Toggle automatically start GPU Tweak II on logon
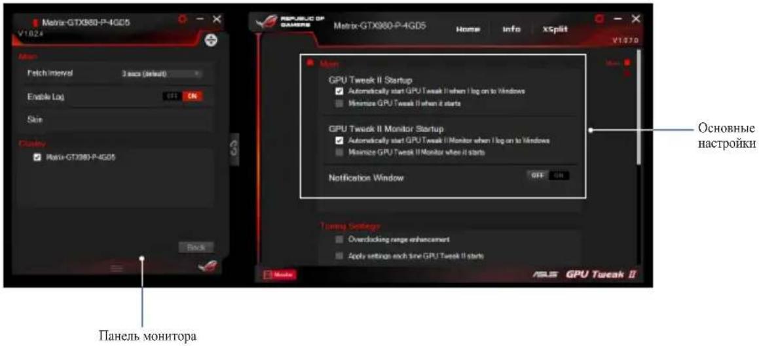Image resolution: width=759 pixels, height=346 pixels. click(339, 91)
